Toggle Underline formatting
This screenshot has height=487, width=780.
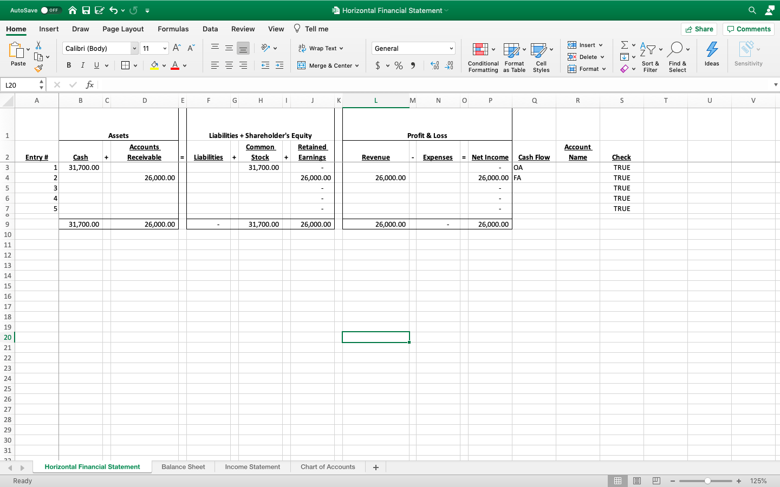point(96,65)
